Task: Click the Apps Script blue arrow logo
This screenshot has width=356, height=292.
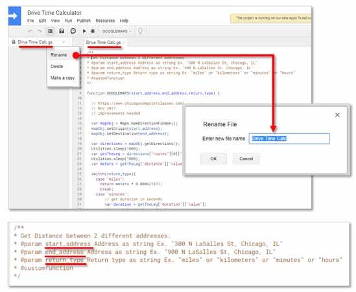Action: [x=14, y=16]
